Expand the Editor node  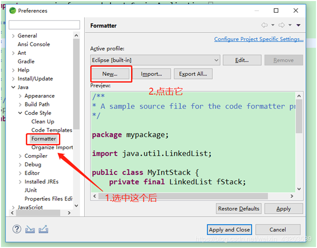20,173
